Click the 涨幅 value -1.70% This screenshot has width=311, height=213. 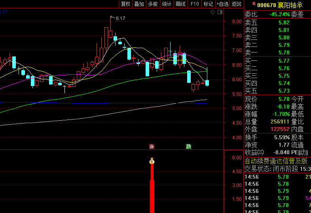click(x=281, y=114)
